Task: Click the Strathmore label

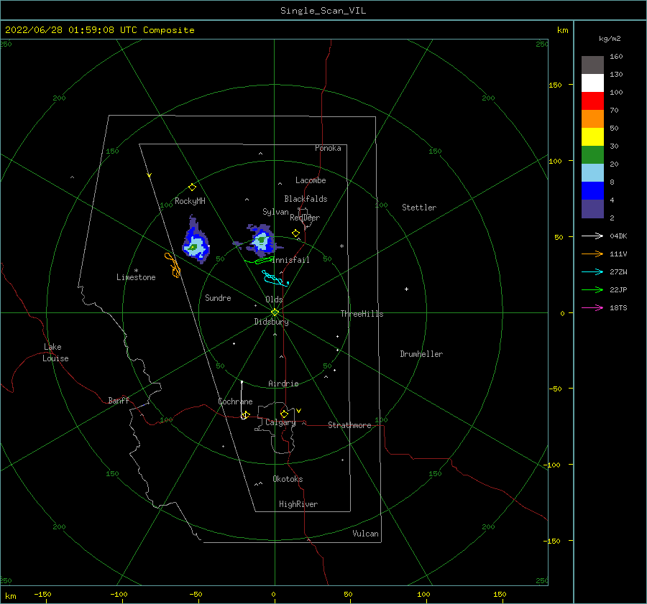Action: [x=349, y=425]
